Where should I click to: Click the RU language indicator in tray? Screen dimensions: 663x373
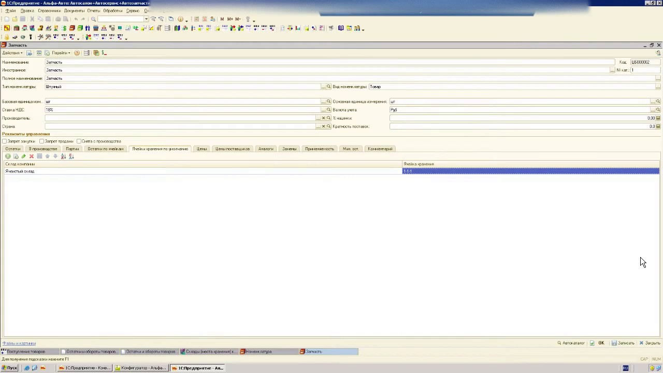pyautogui.click(x=625, y=368)
